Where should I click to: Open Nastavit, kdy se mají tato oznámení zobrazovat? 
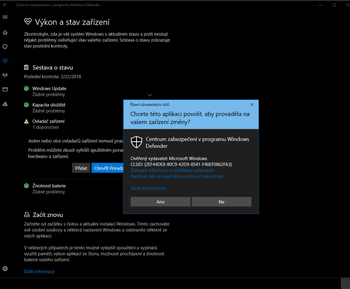click(x=177, y=177)
